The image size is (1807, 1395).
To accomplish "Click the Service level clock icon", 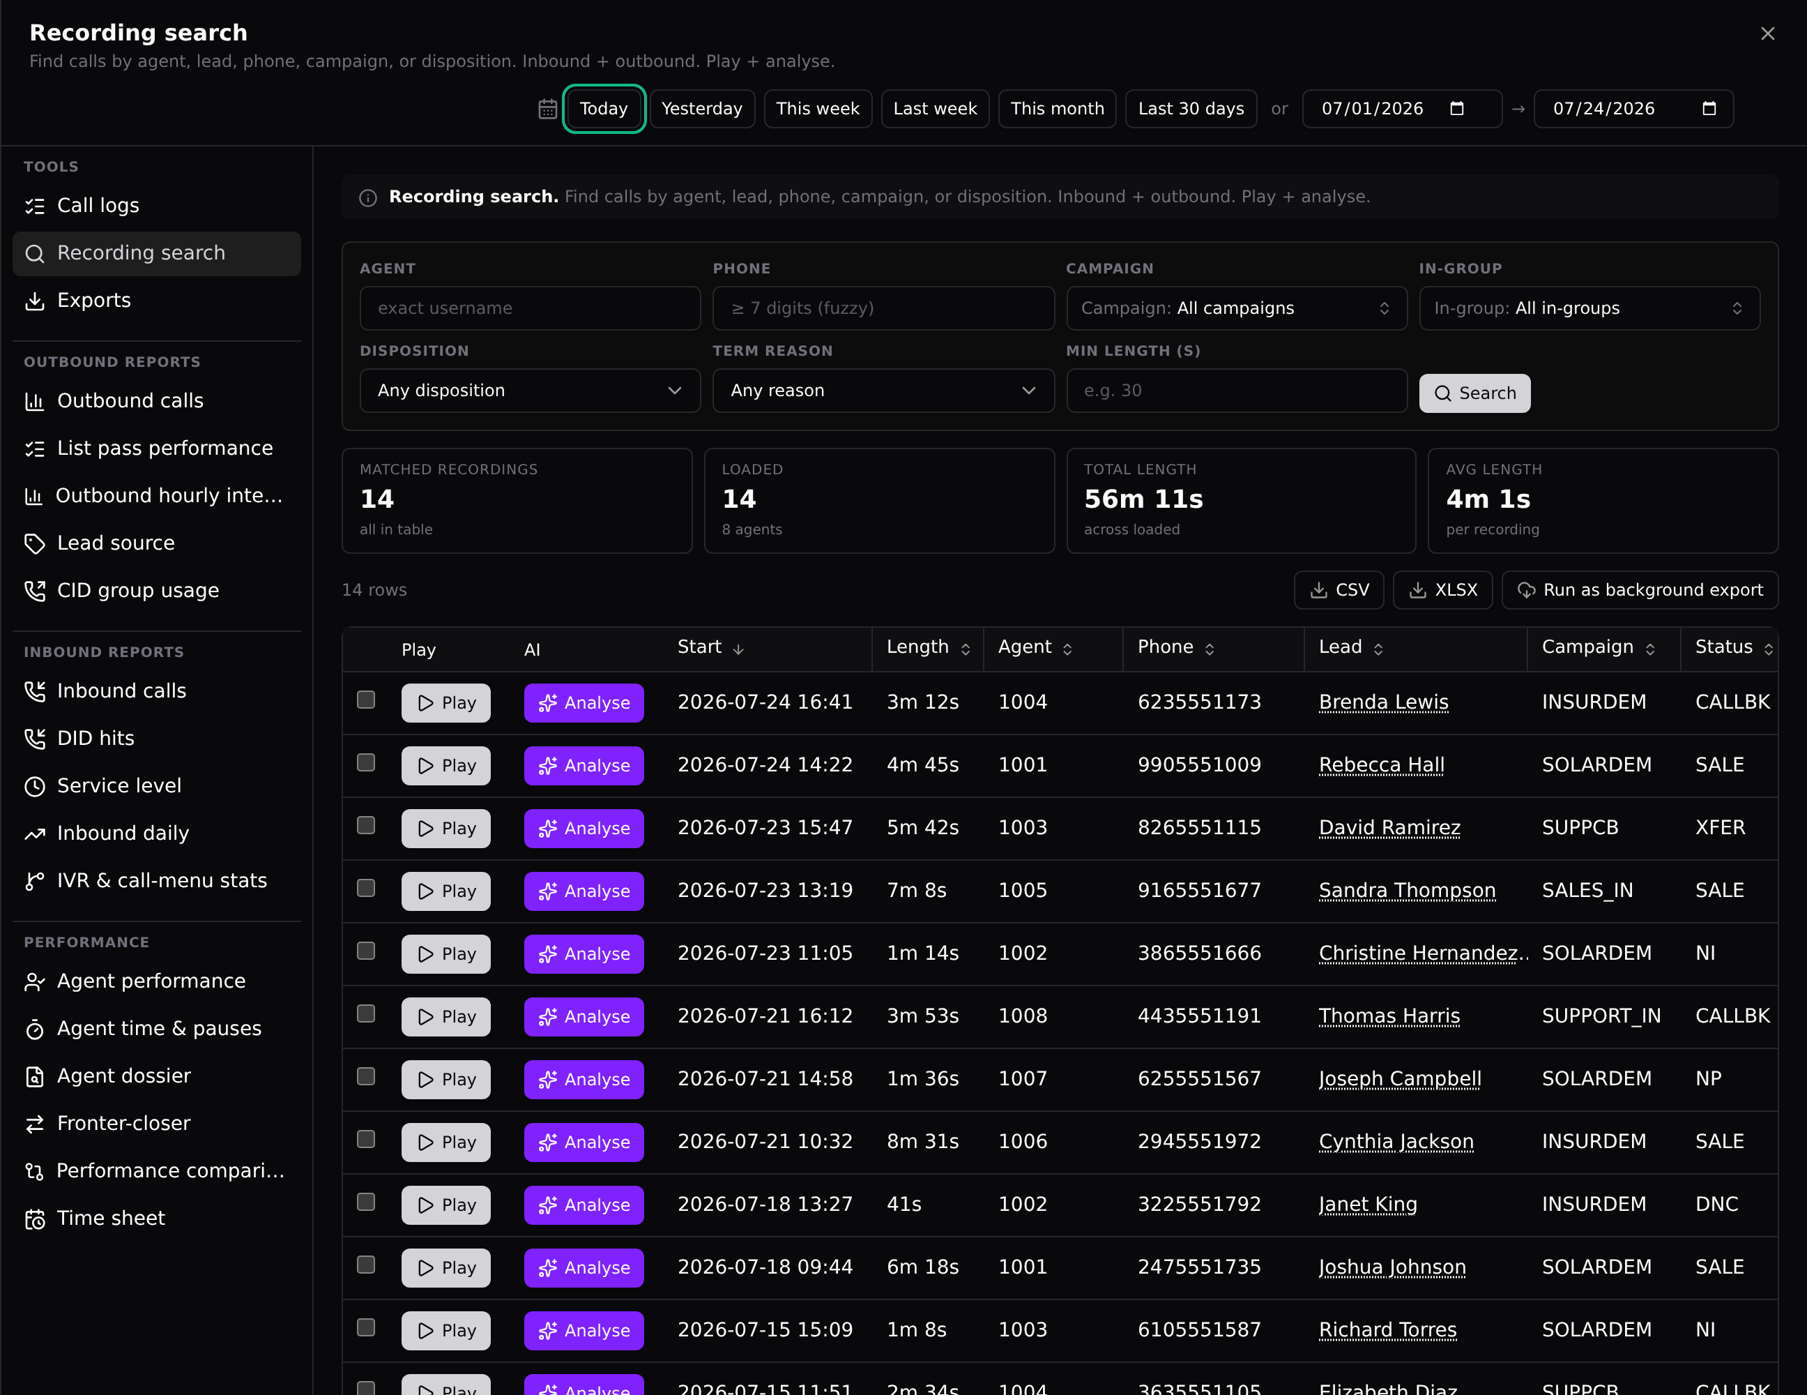I will click(35, 787).
